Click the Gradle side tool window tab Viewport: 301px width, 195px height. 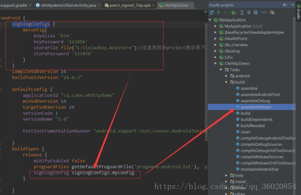click(x=299, y=12)
